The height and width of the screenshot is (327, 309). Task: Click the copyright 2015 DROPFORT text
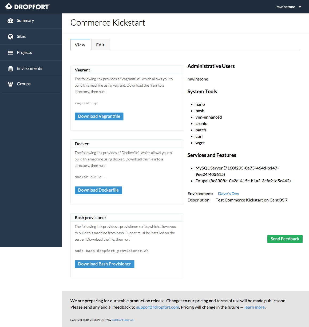point(91,320)
